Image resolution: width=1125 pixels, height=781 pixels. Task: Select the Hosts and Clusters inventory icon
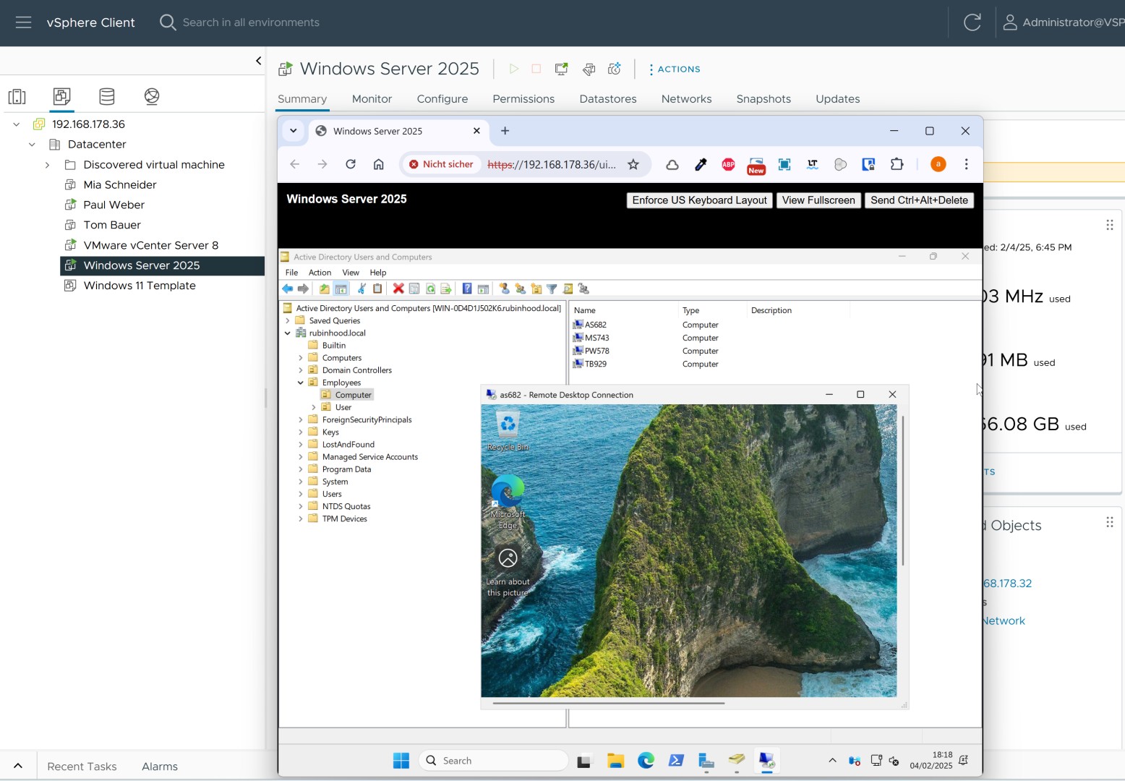pos(17,96)
